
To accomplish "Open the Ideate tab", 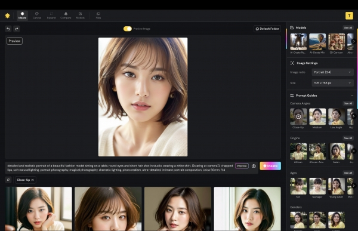I will point(22,16).
